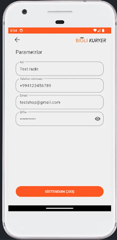Tap the front camera lens
This screenshot has height=240, width=117.
[24, 12]
